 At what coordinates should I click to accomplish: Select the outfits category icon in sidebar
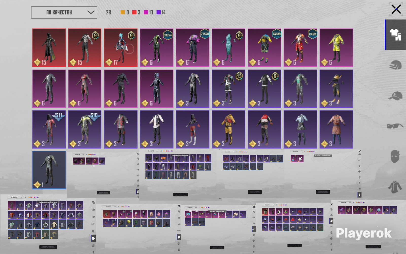pyautogui.click(x=395, y=35)
